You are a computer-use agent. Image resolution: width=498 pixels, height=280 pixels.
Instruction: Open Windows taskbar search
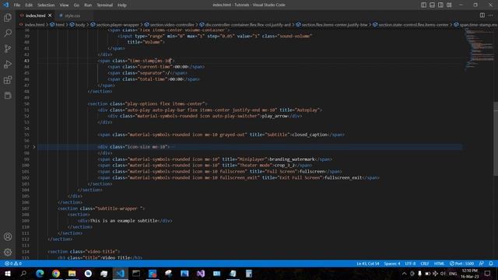click(x=23, y=273)
